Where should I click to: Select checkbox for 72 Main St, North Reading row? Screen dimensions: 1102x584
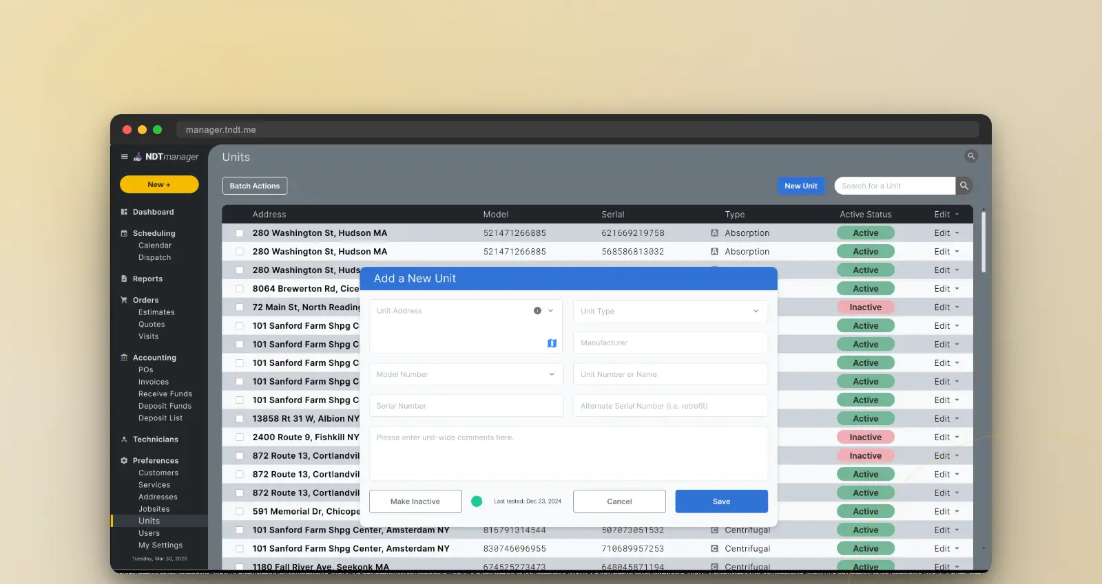click(x=240, y=307)
